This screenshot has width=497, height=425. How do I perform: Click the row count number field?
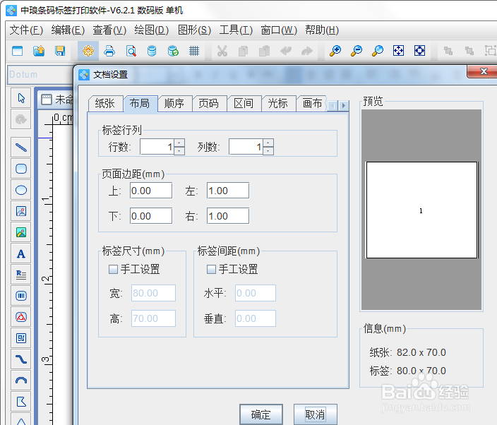[x=157, y=147]
